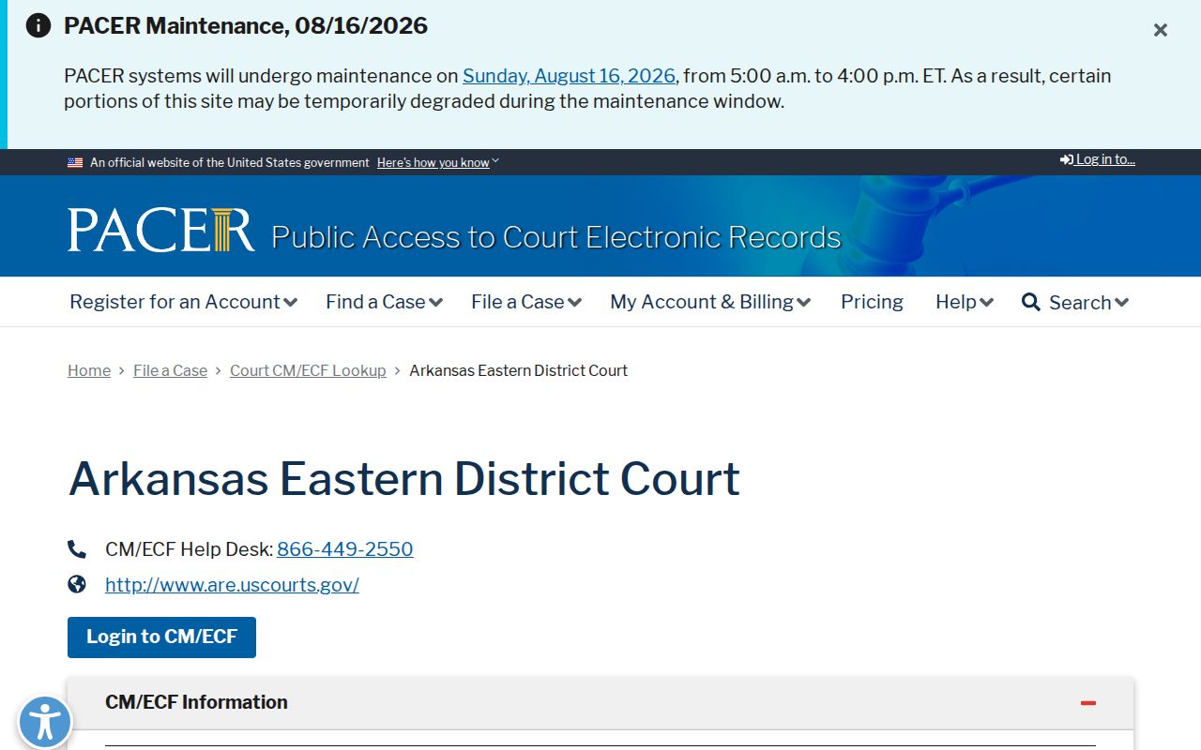Click the phone icon beside Help Desk
The width and height of the screenshot is (1201, 750).
coord(77,549)
